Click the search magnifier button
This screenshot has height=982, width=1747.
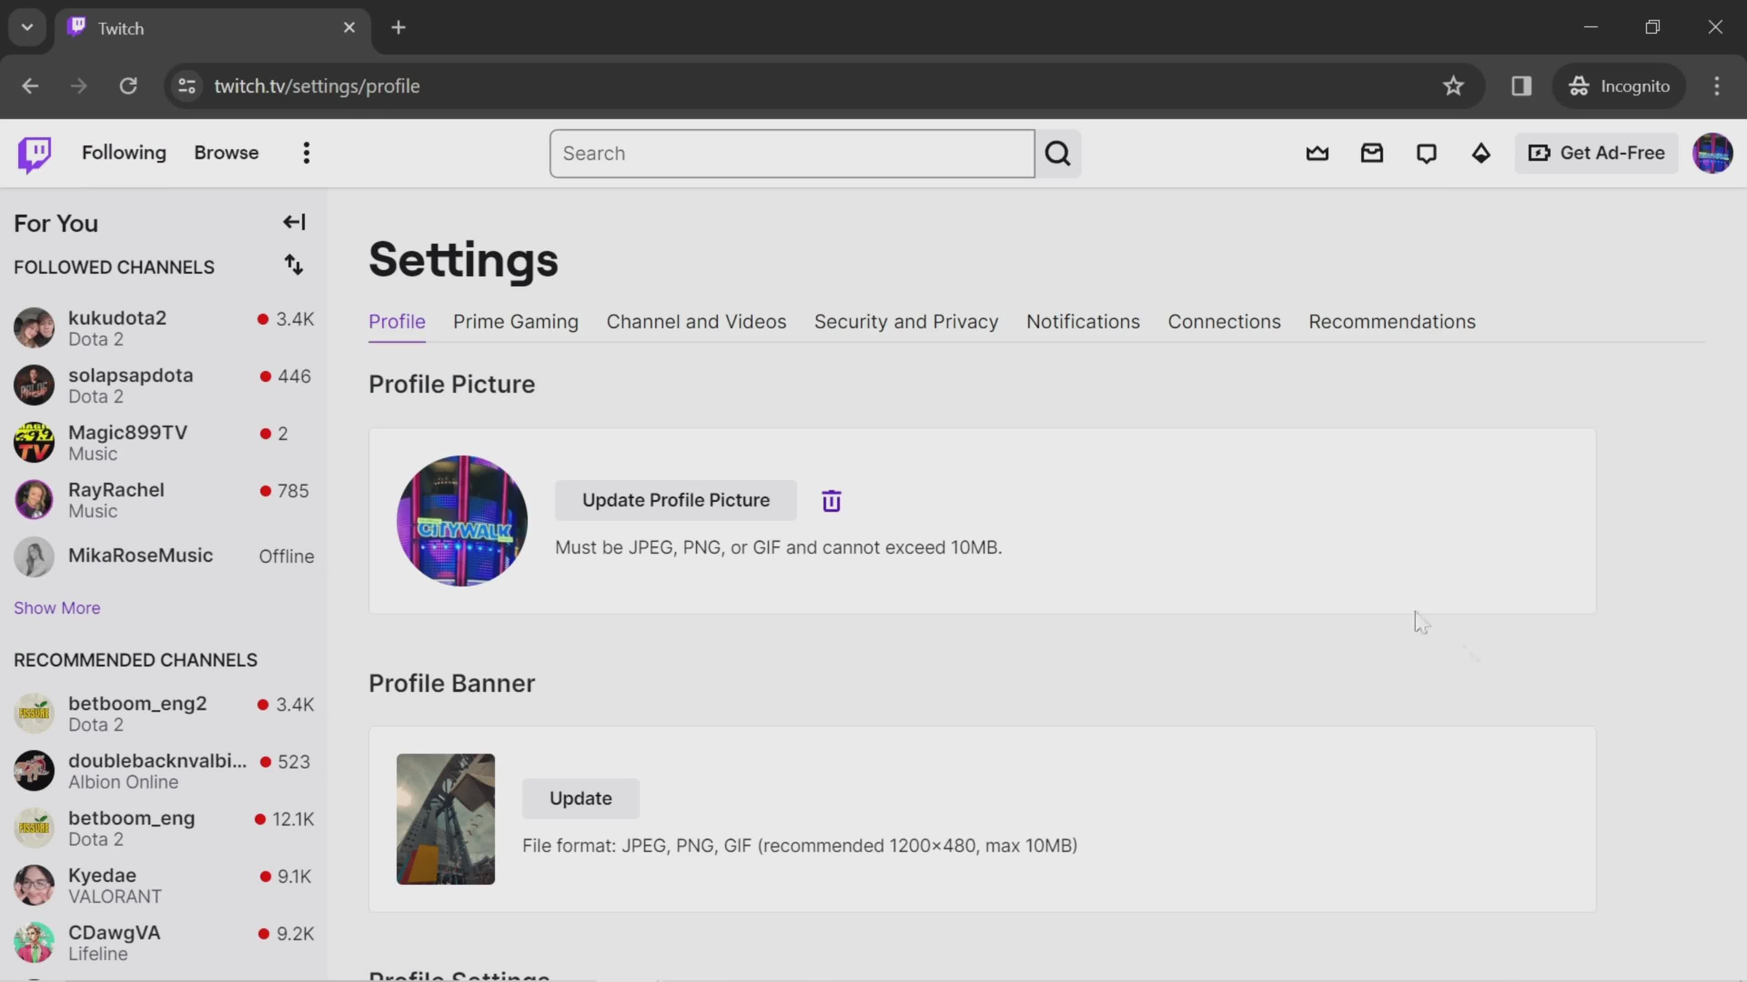click(x=1058, y=154)
